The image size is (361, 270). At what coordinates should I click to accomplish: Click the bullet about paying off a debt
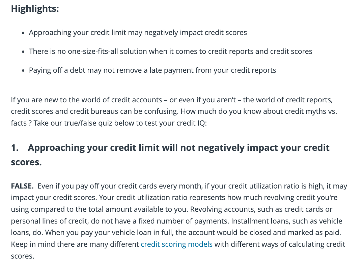point(152,70)
